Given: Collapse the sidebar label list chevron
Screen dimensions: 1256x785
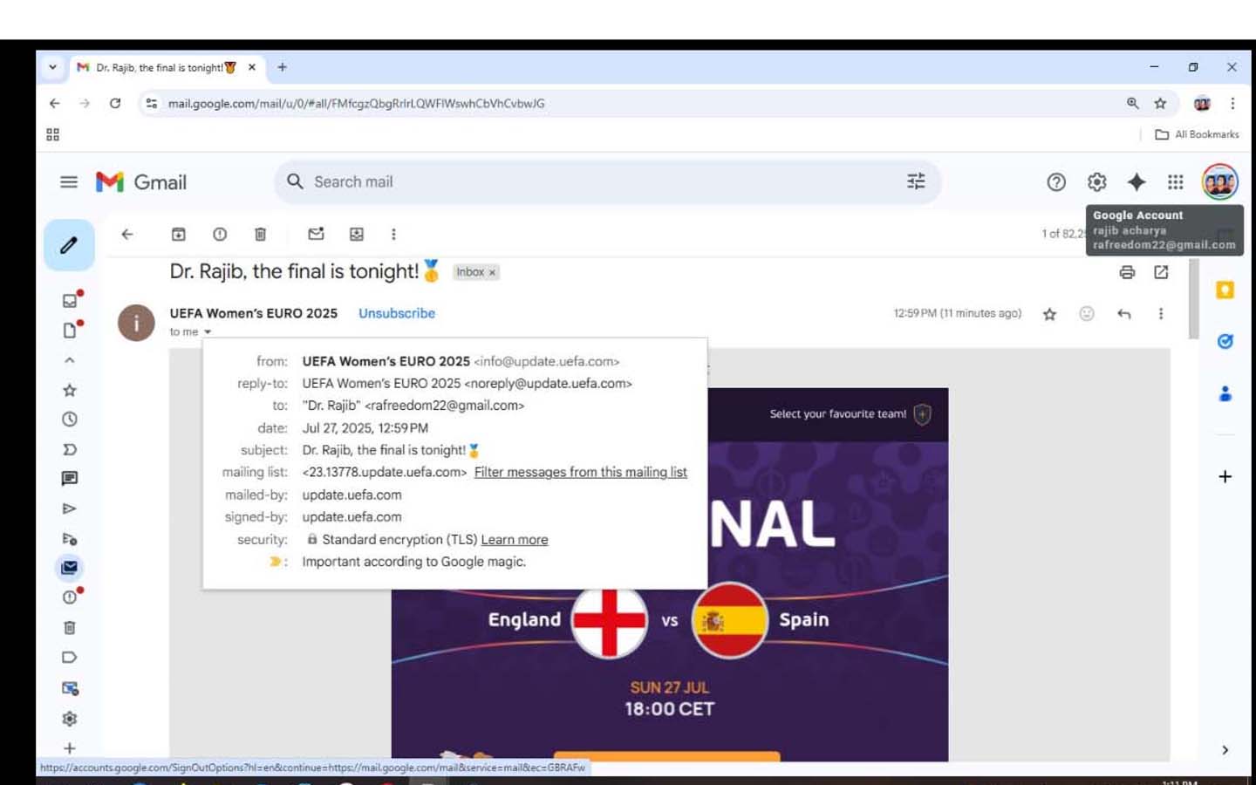Looking at the screenshot, I should 70,360.
